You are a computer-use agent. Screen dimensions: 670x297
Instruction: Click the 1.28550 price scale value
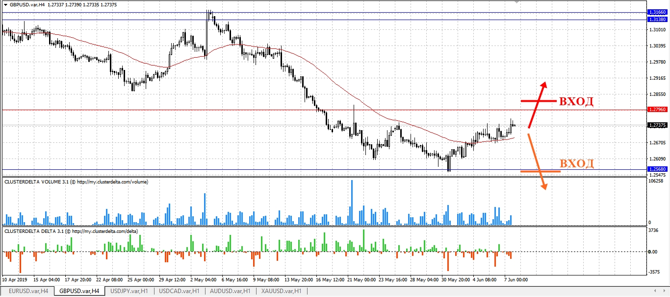pos(657,94)
